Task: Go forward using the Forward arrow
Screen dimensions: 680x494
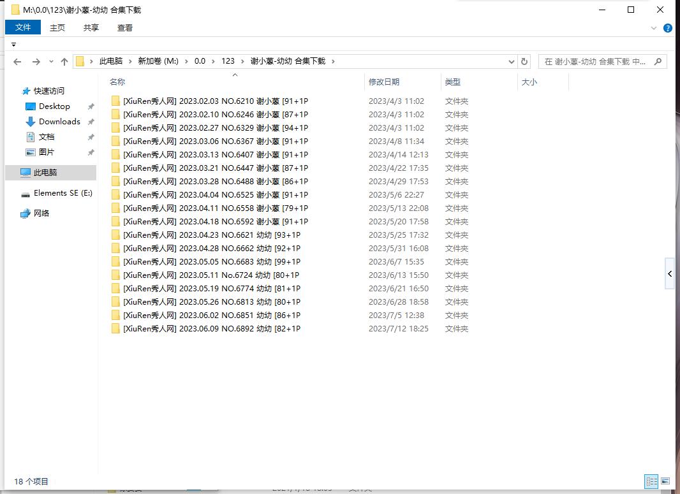Action: click(x=36, y=62)
